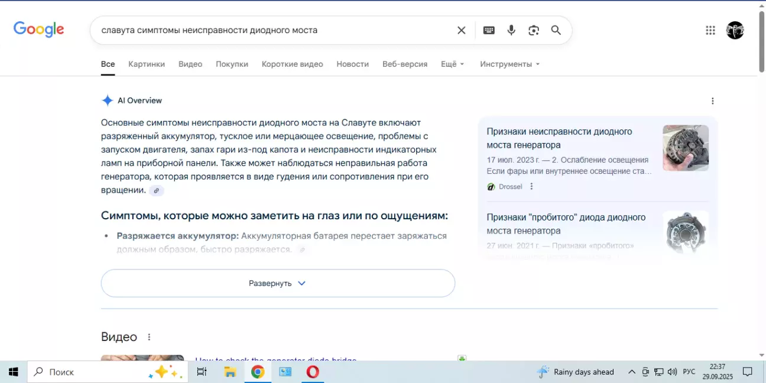Open the Google apps grid

[x=710, y=30]
